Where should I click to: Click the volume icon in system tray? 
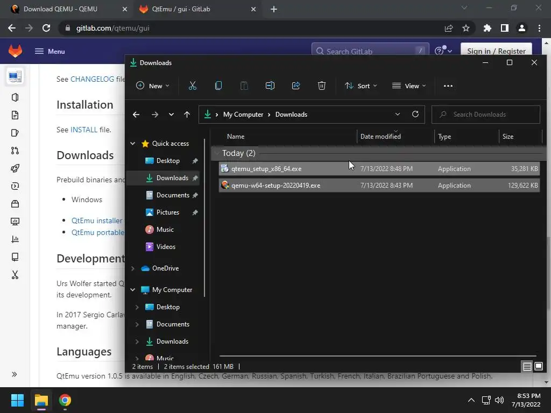[x=499, y=400]
